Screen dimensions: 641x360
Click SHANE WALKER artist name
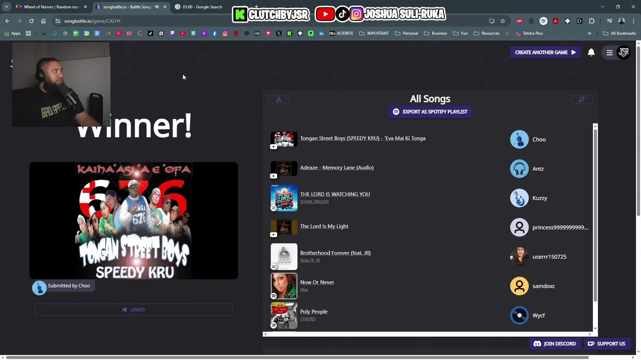coord(314,201)
